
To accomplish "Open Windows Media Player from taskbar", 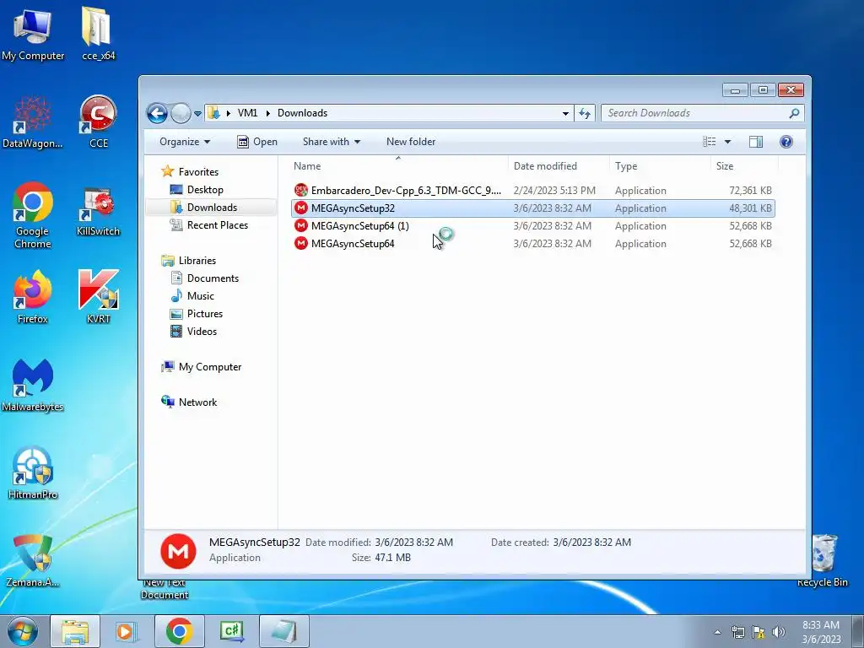I will [x=126, y=631].
